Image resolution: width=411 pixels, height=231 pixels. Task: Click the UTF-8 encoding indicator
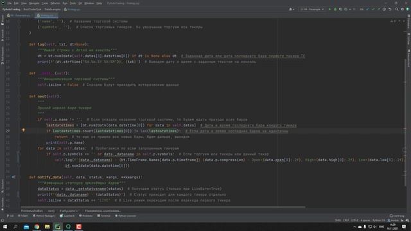coord(354,220)
